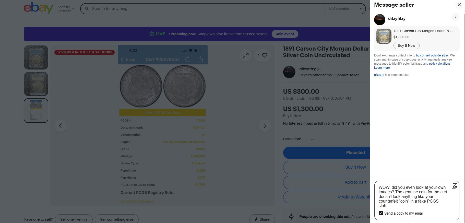Viewport: 465px width, 223px height.
Task: Select the third PCGS cert thumbnail
Action: point(36,111)
